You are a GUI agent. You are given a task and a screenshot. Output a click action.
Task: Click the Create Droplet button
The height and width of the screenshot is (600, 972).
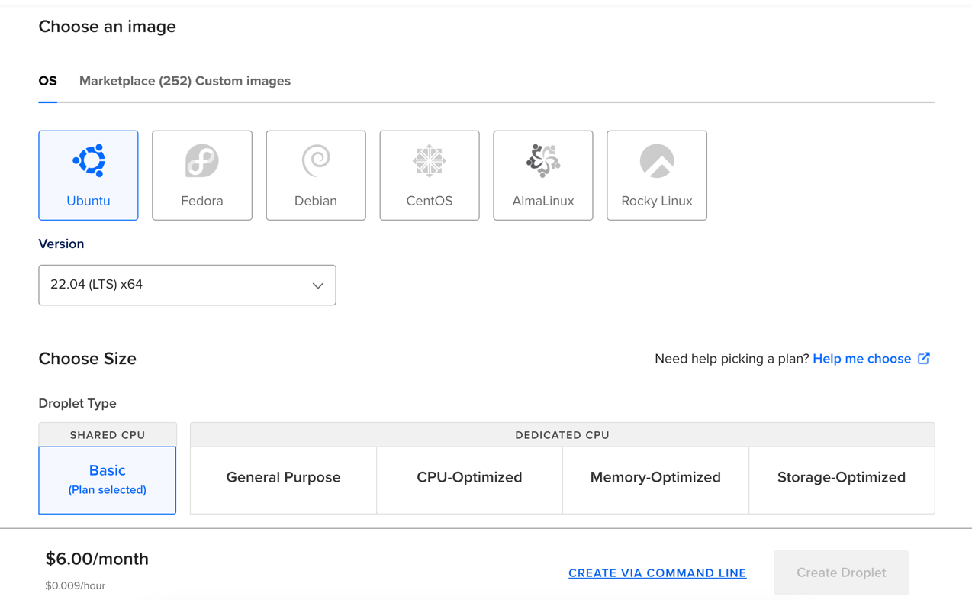coord(842,573)
